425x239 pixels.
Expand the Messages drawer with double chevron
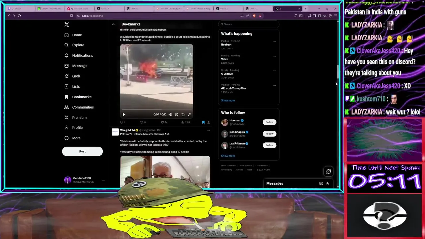pos(327,183)
